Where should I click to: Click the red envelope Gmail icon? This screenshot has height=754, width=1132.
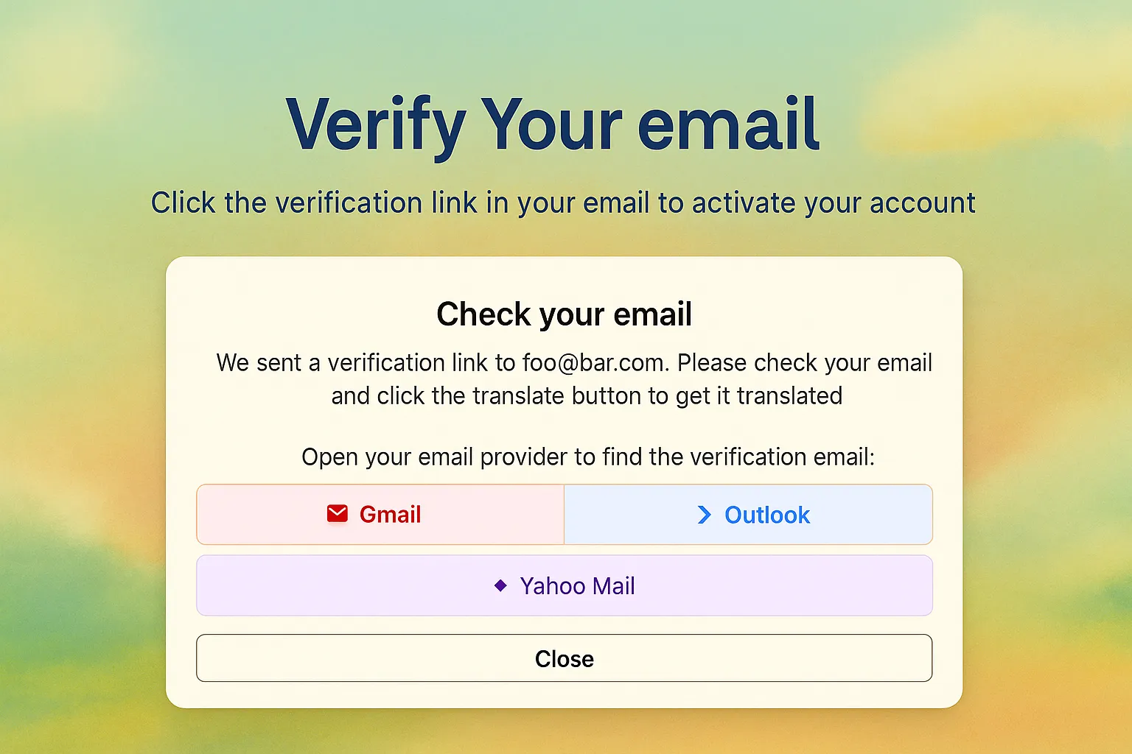coord(338,514)
